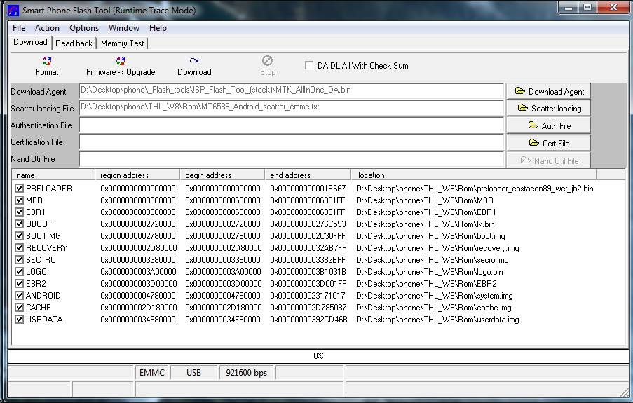Start flashing with the Download icon

coord(194,62)
